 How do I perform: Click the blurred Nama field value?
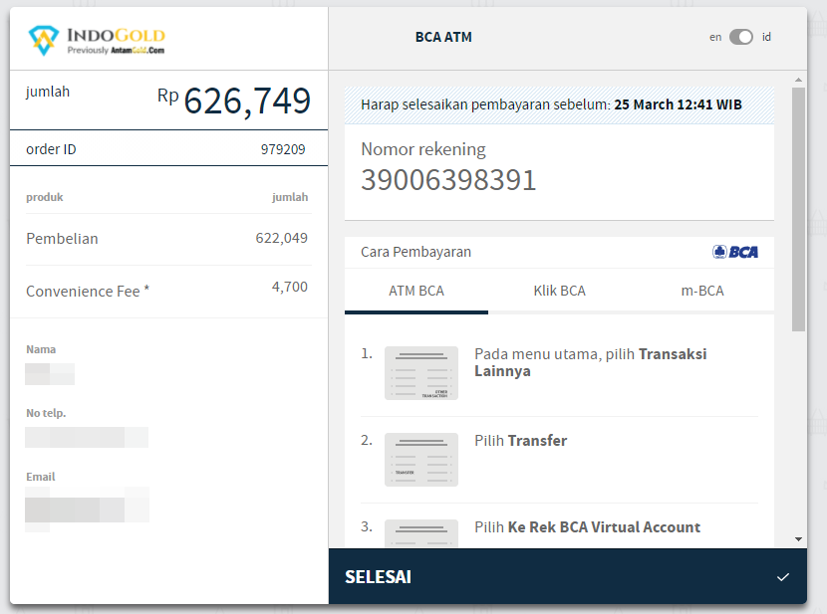tap(50, 374)
